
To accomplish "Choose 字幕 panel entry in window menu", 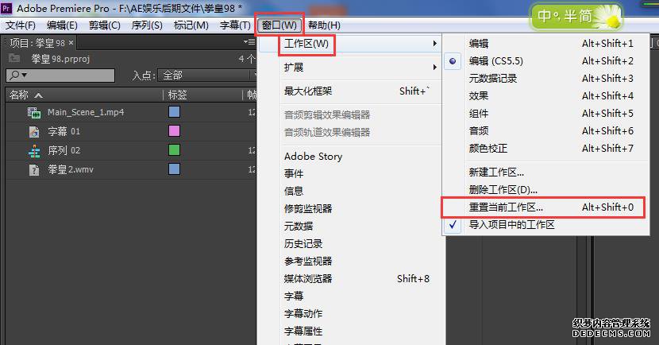I will pos(294,297).
